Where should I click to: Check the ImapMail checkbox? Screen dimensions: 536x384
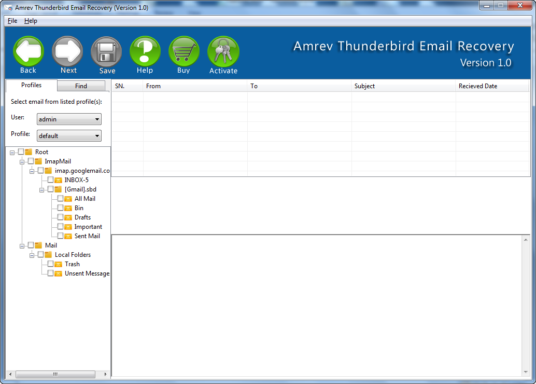click(x=31, y=161)
